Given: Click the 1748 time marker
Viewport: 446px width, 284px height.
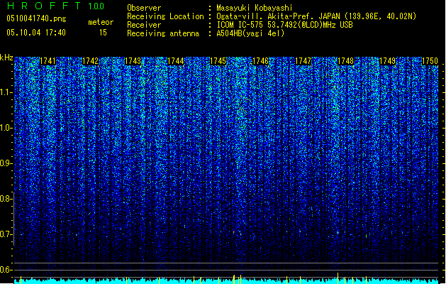Looking at the screenshot, I should point(345,61).
